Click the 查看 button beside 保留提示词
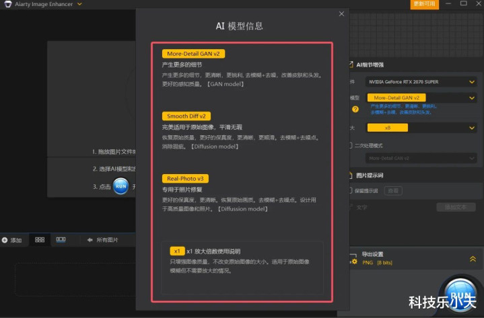 click(x=393, y=191)
